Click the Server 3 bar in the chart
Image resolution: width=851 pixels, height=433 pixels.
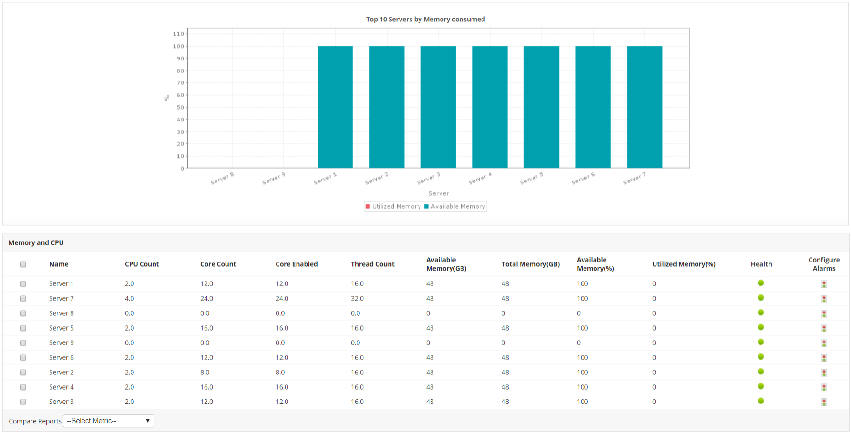point(437,107)
